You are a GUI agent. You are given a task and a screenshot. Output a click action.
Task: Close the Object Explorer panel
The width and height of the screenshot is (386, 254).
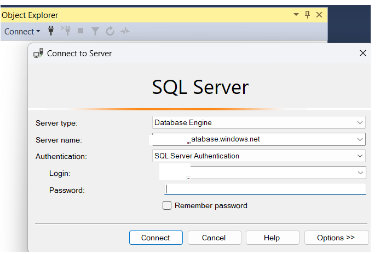pos(319,15)
